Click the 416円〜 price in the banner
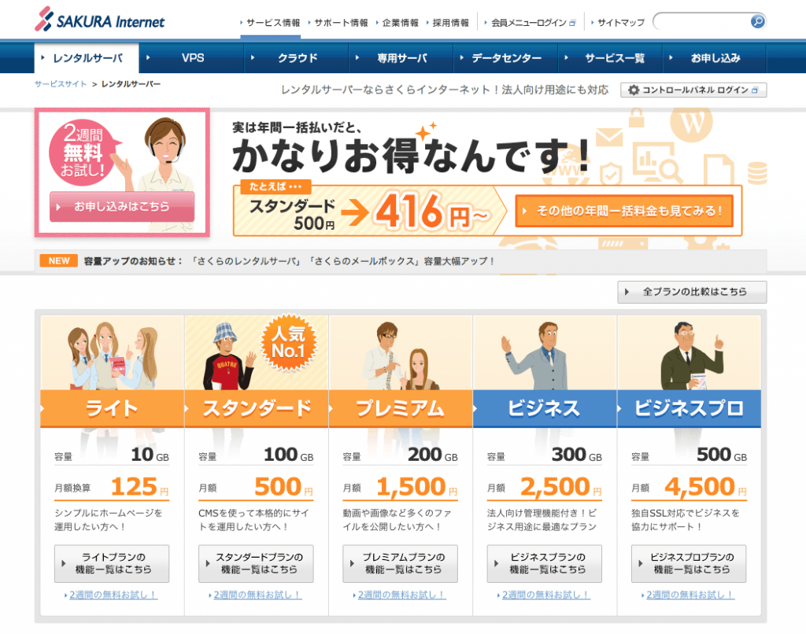806x634 pixels. point(432,211)
